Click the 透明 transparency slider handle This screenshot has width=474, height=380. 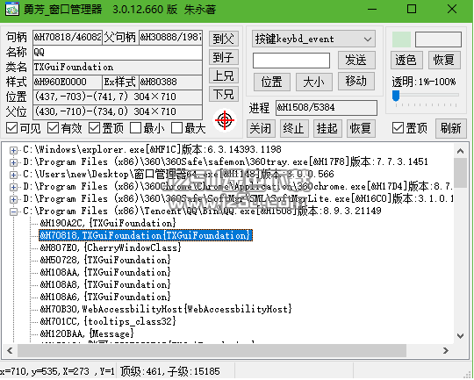click(396, 96)
